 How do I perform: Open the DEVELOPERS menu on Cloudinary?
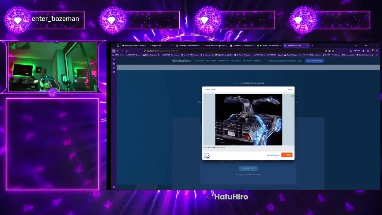(223, 61)
